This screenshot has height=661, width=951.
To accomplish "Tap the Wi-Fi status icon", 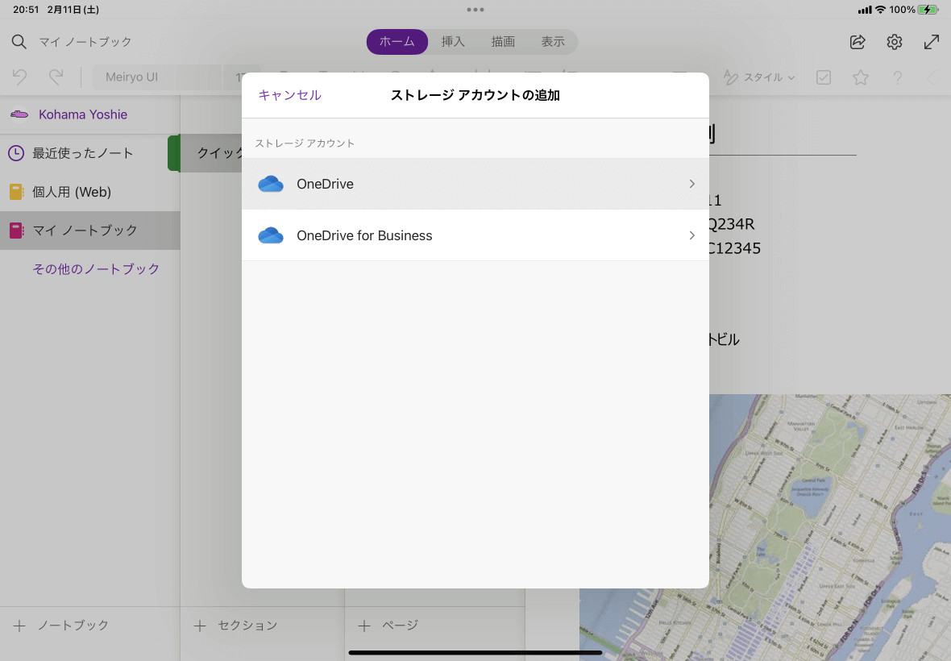I will (x=880, y=10).
